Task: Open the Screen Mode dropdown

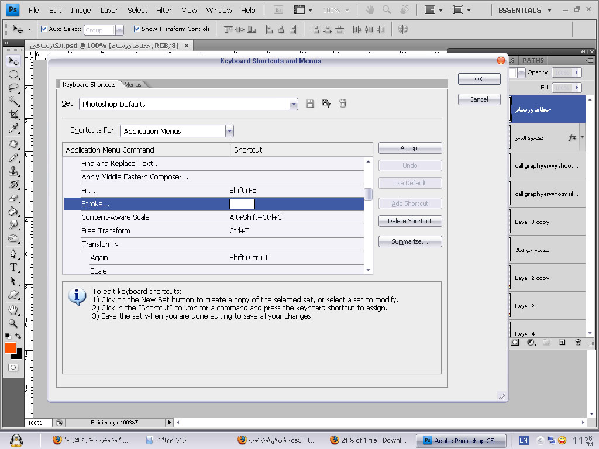Action: pos(462,11)
